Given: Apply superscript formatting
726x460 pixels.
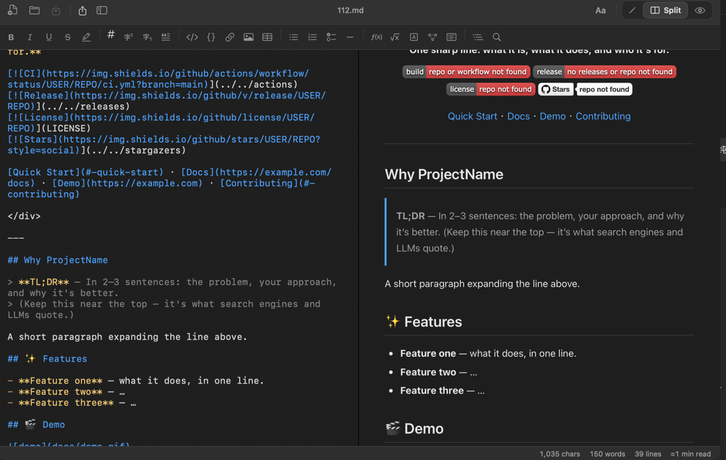Looking at the screenshot, I should tap(128, 37).
